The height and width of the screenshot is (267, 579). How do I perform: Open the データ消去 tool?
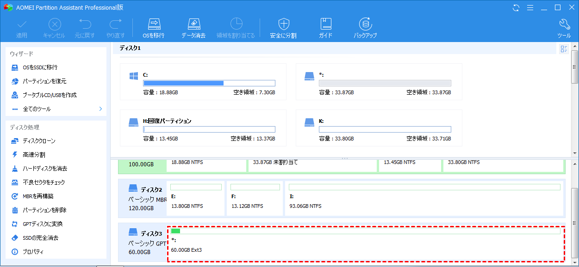click(x=193, y=28)
